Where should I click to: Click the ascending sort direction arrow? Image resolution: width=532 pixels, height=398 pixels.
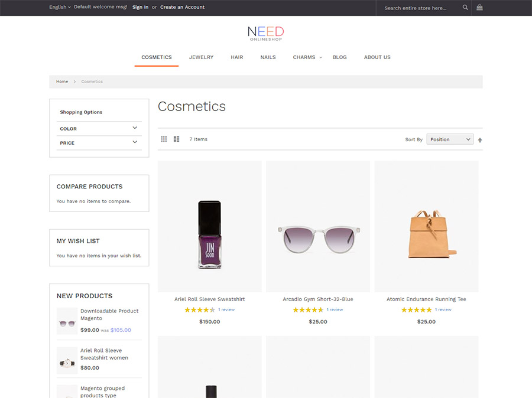[x=479, y=139]
